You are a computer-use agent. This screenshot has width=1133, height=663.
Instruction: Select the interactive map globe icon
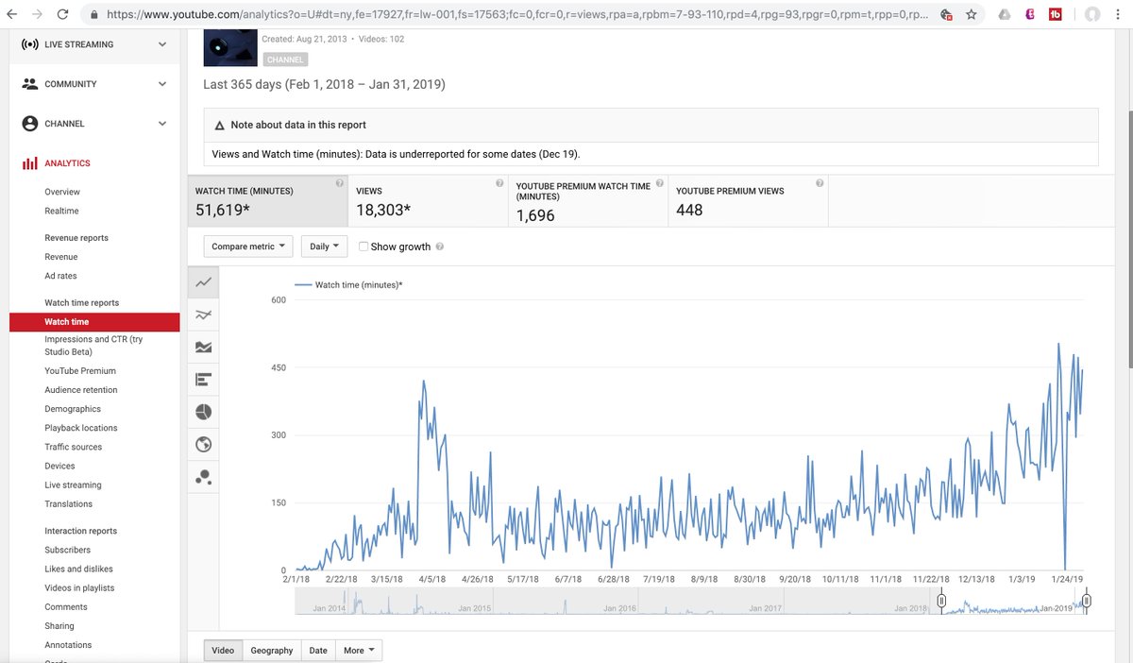pyautogui.click(x=203, y=444)
